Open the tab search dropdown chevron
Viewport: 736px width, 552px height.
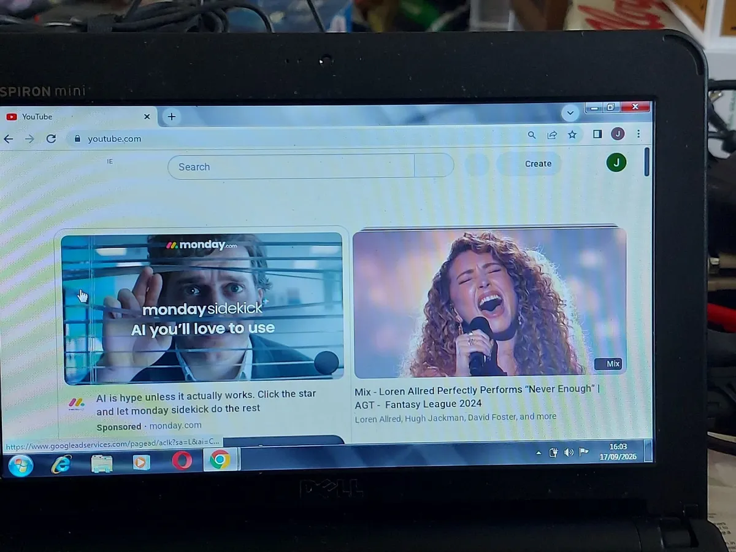pyautogui.click(x=570, y=113)
